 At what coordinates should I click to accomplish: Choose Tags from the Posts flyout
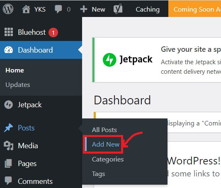coord(98,174)
